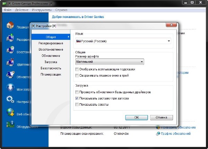208x149 pixels.
Task: Click the Russian flag icon in language box
Action: (78, 41)
